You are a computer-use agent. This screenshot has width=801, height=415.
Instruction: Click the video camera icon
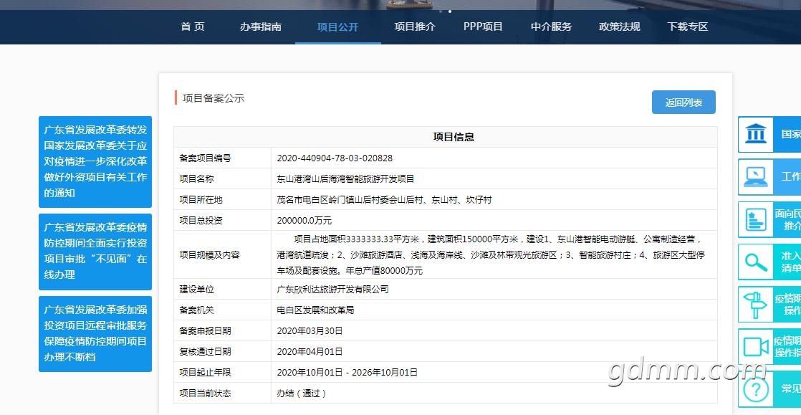click(755, 347)
